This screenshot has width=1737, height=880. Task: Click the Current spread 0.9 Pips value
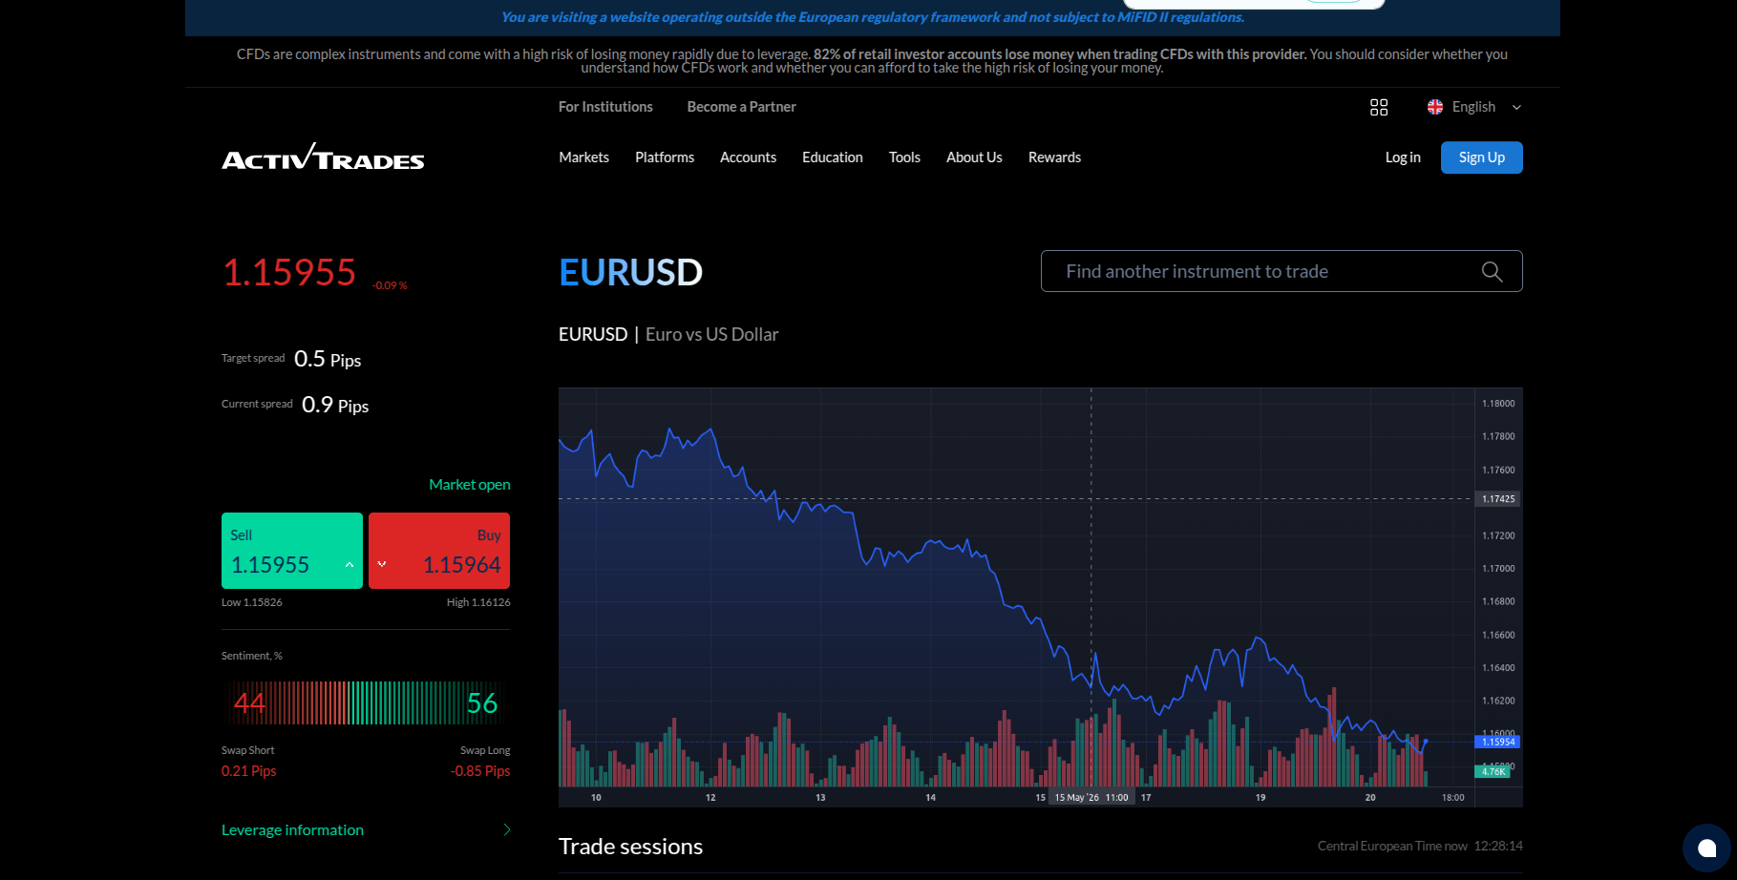tap(335, 405)
